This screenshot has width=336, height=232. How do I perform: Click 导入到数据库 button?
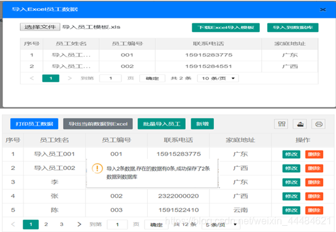tap(292, 28)
